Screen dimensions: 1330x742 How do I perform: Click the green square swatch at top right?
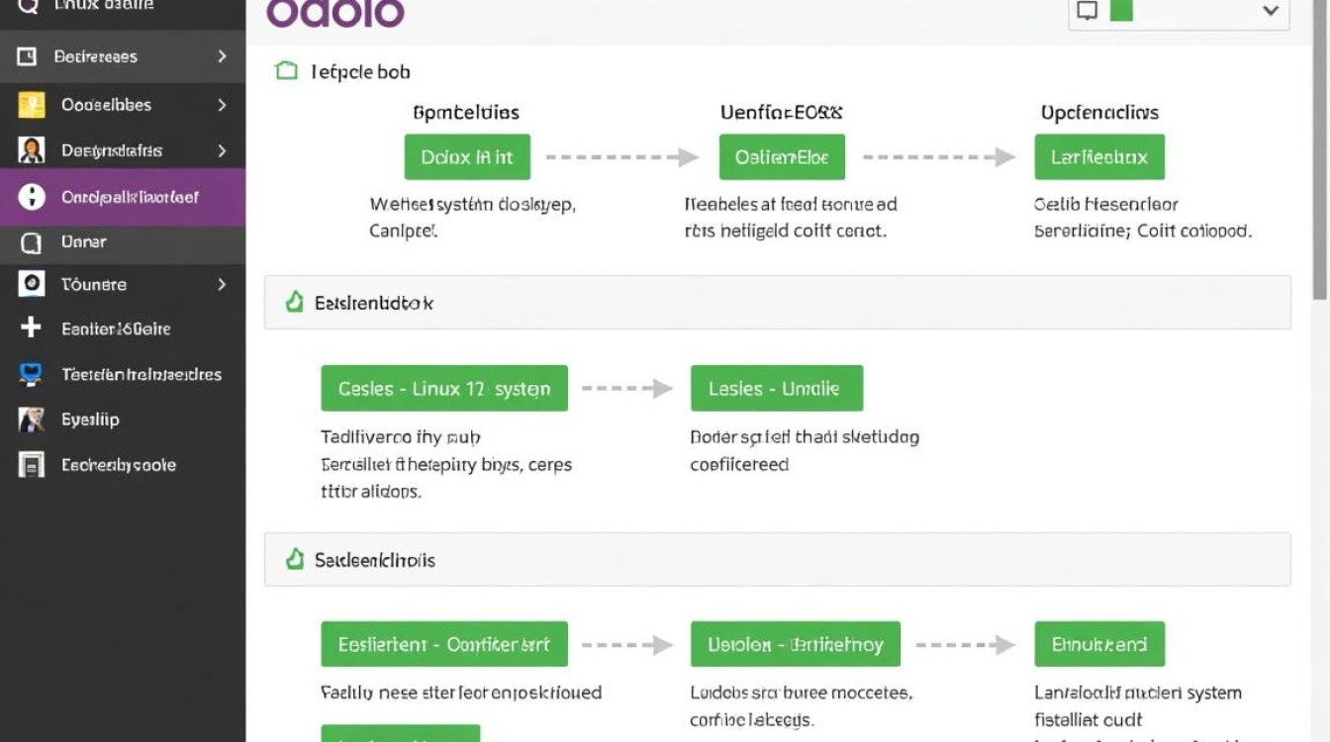tap(1121, 11)
